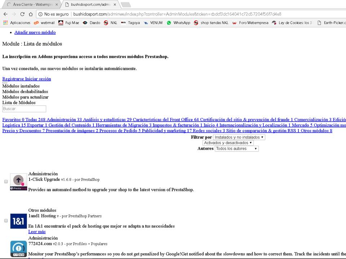
Task: Open the Daedo bookmark
Action: point(91,23)
